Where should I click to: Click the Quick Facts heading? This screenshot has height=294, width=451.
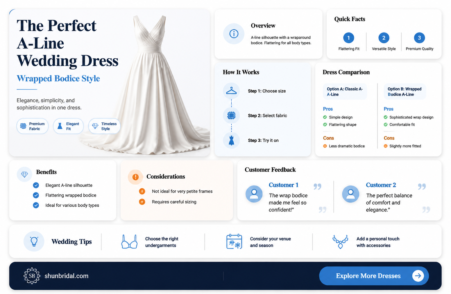click(x=350, y=19)
